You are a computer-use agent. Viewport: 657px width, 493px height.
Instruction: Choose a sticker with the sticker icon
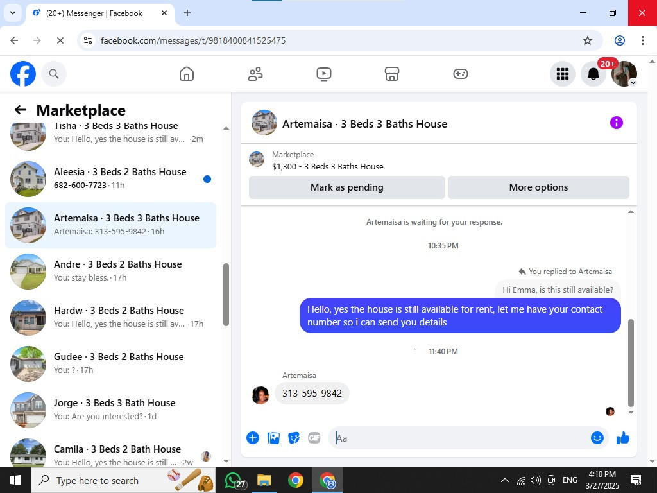294,438
